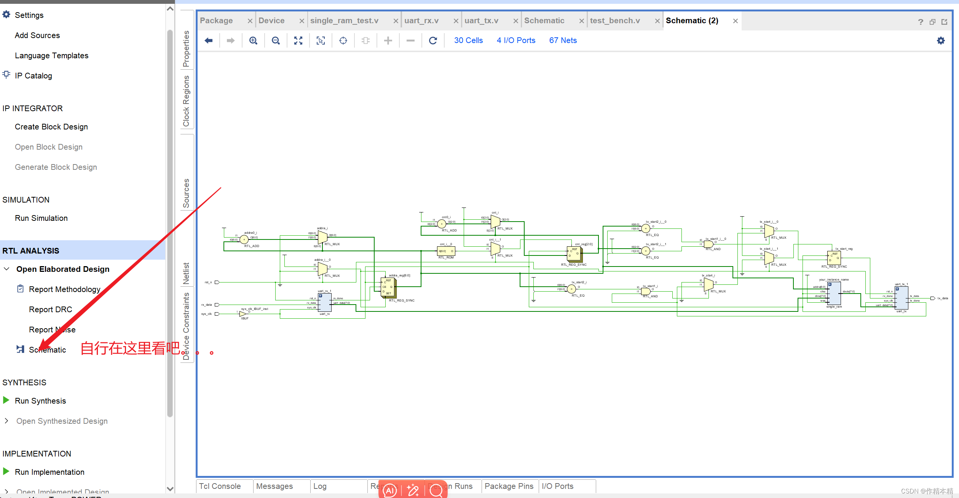Click the 30 Cells link
The width and height of the screenshot is (959, 498).
[x=468, y=40]
